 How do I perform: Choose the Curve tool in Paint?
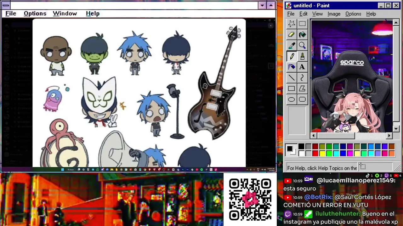(302, 78)
